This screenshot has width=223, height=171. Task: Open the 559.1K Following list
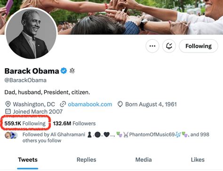point(25,124)
